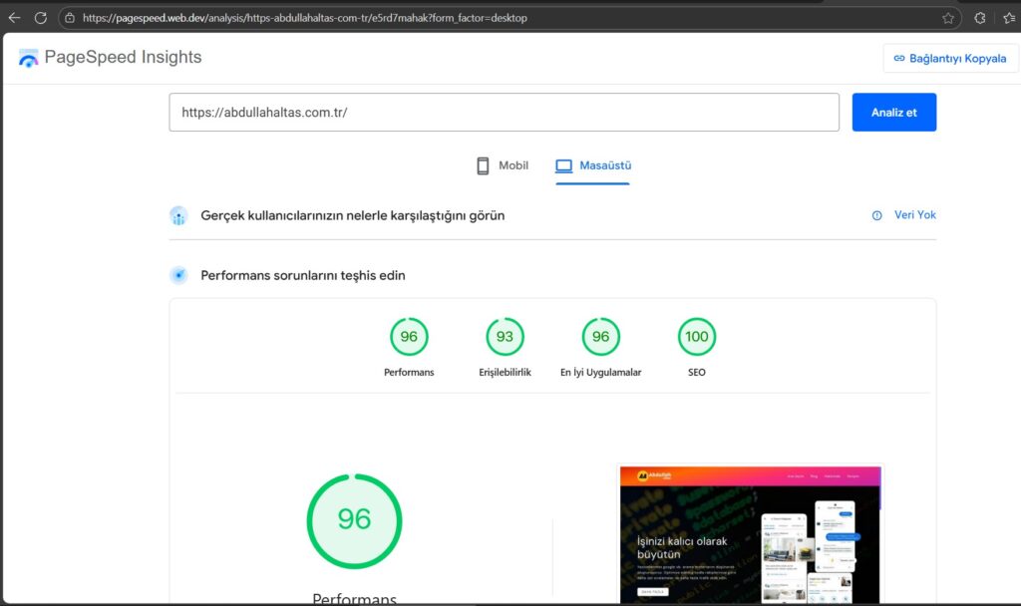The width and height of the screenshot is (1021, 606).
Task: Open site info icon in address bar
Action: click(x=69, y=18)
